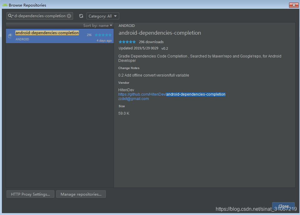300x215 pixels.
Task: Reload the plugin list with the refresh icon
Action: pyautogui.click(x=81, y=16)
